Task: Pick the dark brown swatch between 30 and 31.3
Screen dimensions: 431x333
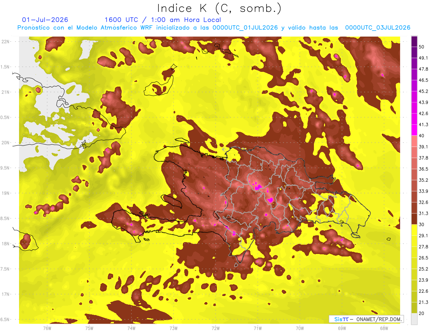Action: 414,219
